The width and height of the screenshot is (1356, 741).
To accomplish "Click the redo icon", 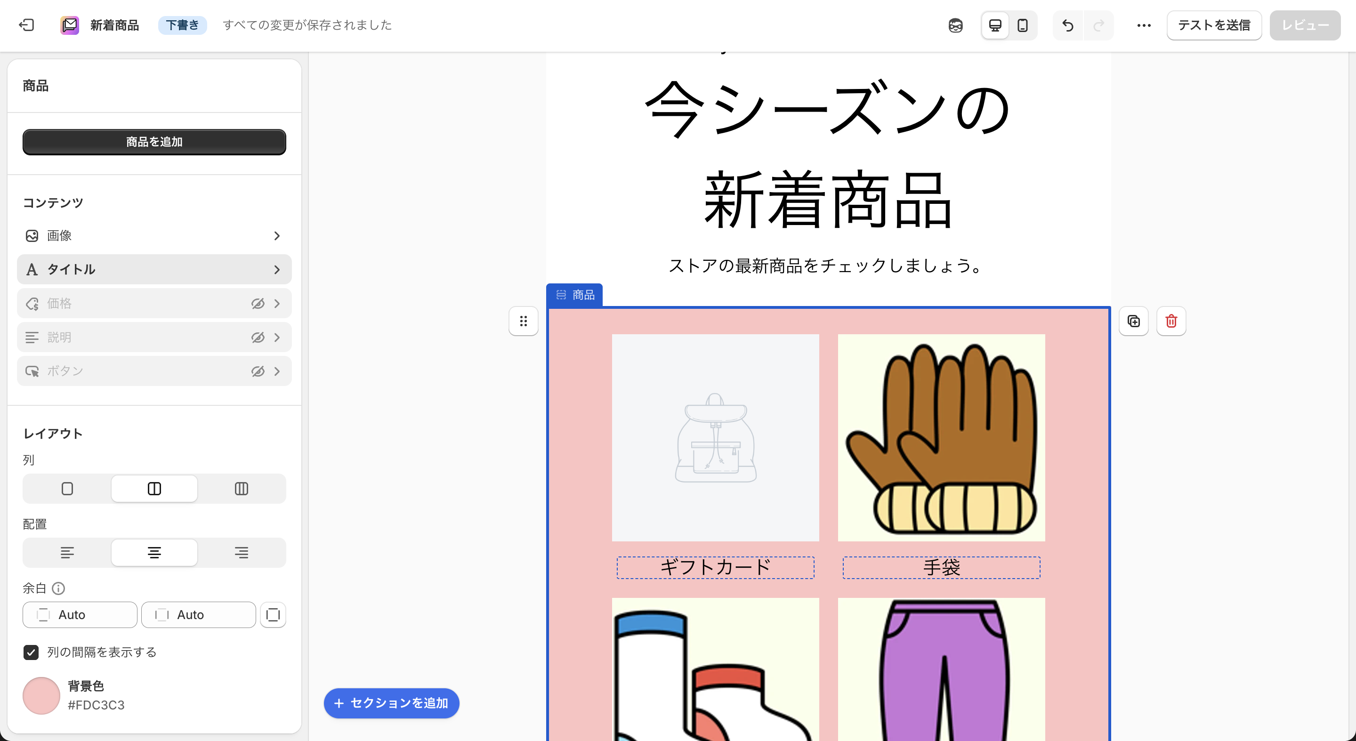I will point(1098,25).
